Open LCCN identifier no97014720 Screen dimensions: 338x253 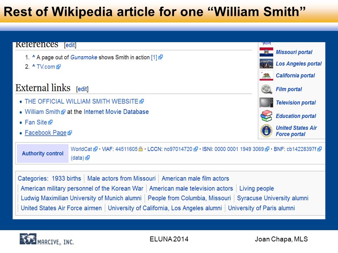(178, 149)
